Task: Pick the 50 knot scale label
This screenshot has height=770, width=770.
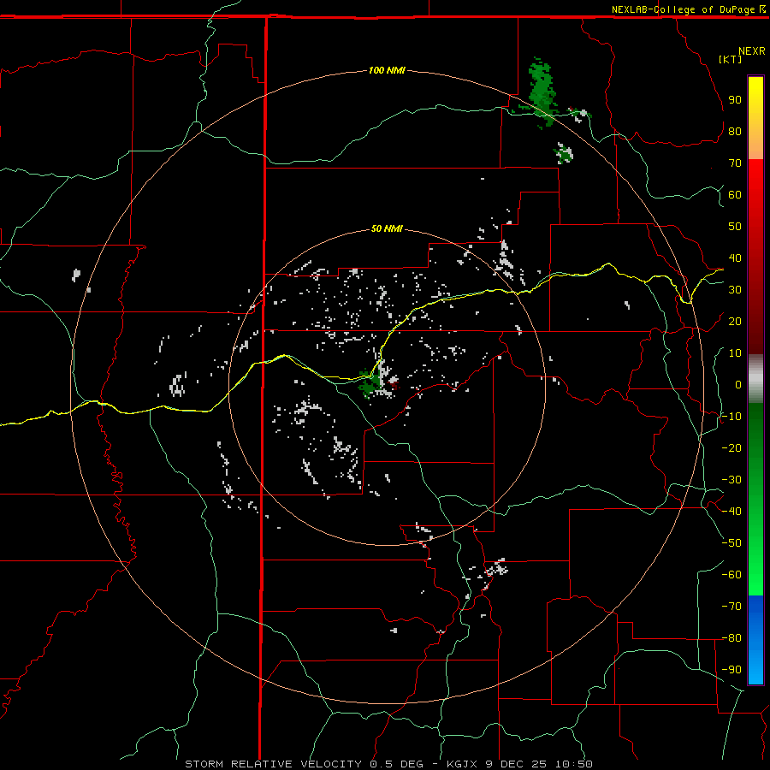Action: (x=735, y=227)
